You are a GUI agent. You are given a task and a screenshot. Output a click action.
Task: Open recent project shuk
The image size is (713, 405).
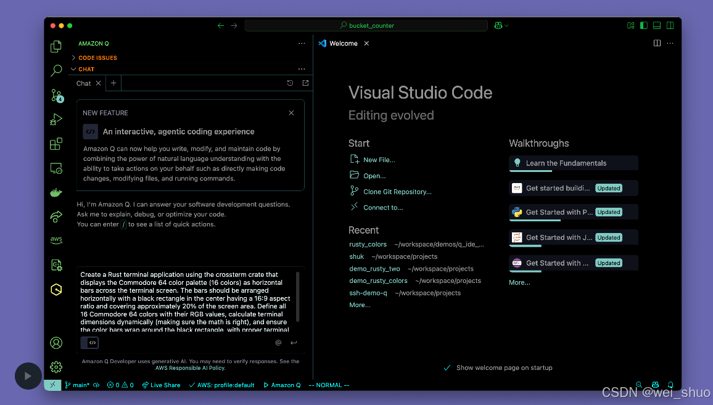356,256
